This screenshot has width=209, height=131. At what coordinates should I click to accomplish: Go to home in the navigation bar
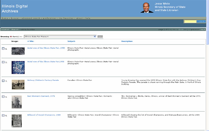point(5,18)
